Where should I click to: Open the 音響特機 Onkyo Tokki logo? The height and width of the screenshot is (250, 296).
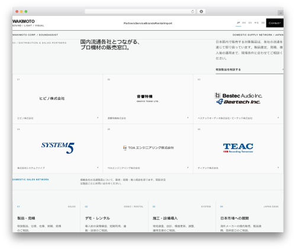click(148, 98)
